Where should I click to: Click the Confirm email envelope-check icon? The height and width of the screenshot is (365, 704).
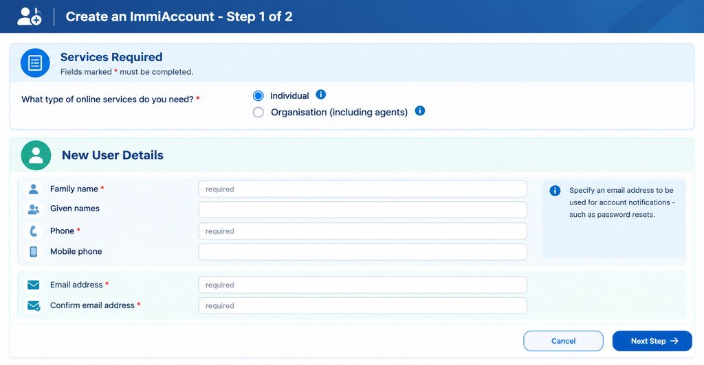(34, 306)
